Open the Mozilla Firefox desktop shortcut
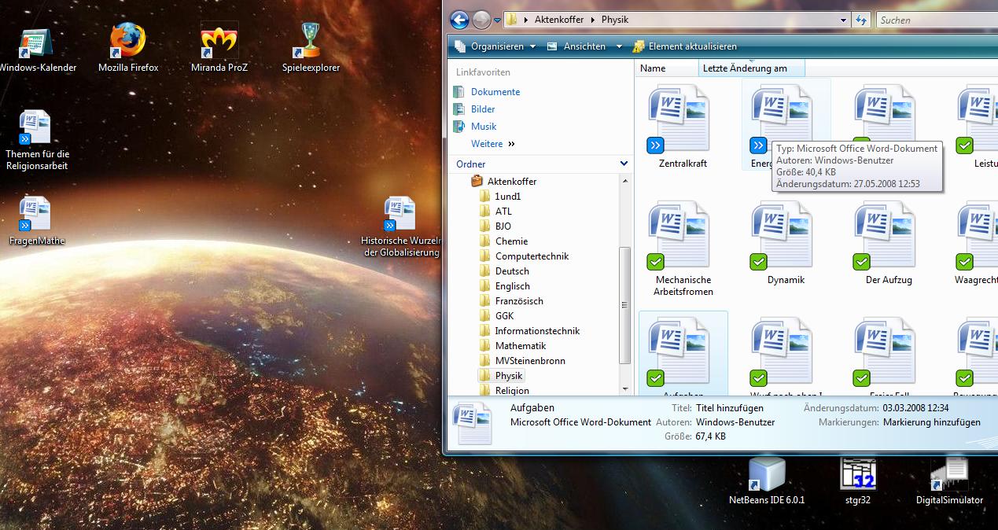 [x=128, y=48]
